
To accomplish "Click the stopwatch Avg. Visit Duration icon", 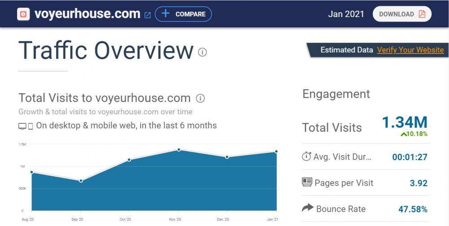I will pyautogui.click(x=307, y=157).
